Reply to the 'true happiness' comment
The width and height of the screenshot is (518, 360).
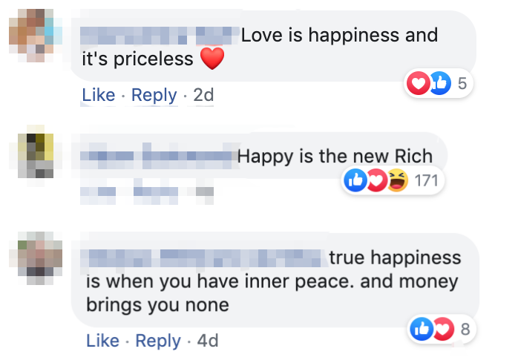pyautogui.click(x=158, y=341)
